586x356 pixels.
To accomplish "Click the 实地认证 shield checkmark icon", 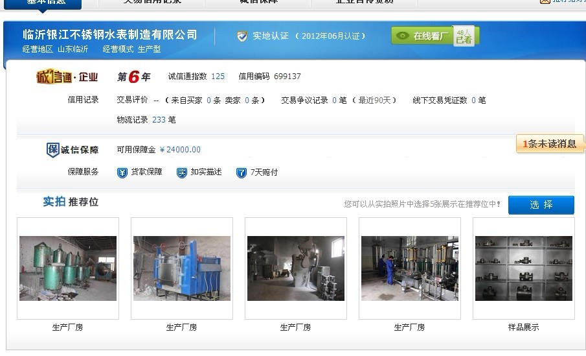I will coord(242,36).
